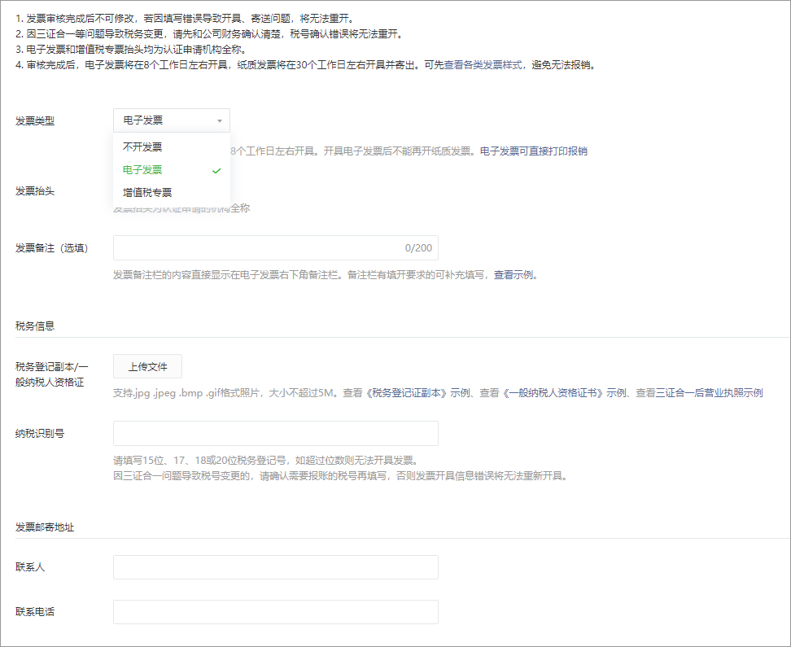Click the green checkmark next to 电子发票
791x647 pixels.
(x=216, y=171)
